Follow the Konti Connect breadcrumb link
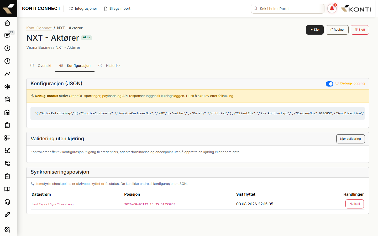This screenshot has width=378, height=236. pos(39,28)
